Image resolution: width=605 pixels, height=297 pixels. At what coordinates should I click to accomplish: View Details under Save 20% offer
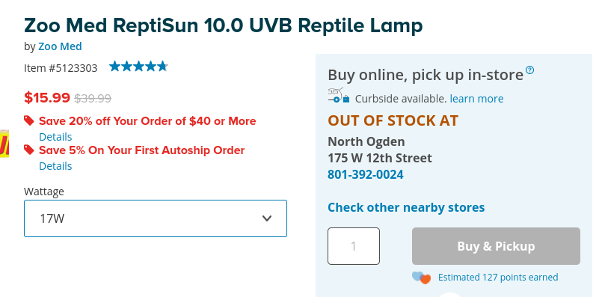55,137
